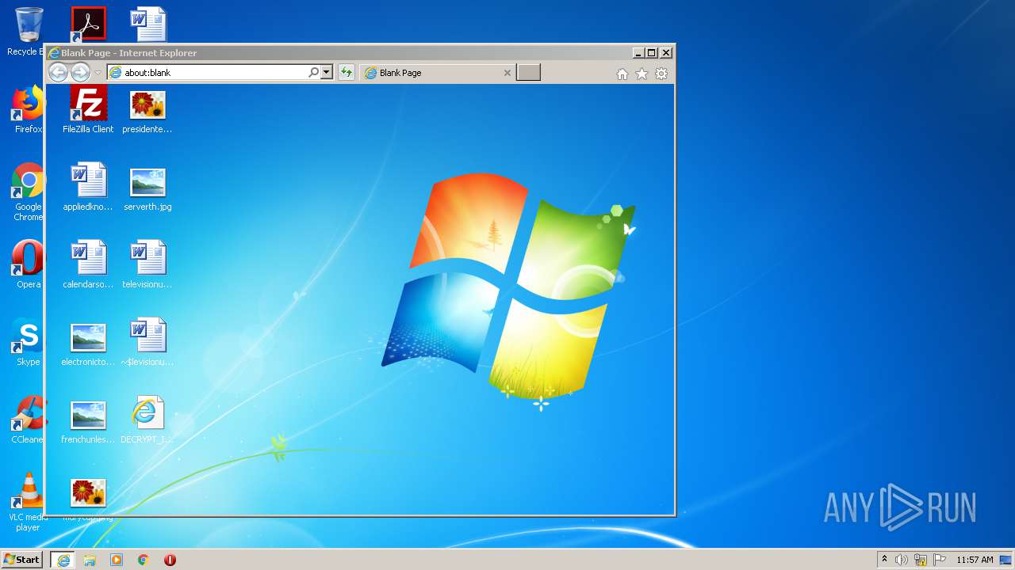Click the Internet Explorer Forward arrow button

[80, 73]
